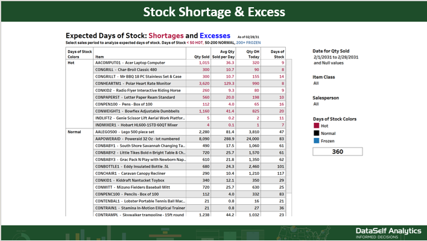Click the Normal black color swatch

point(316,133)
